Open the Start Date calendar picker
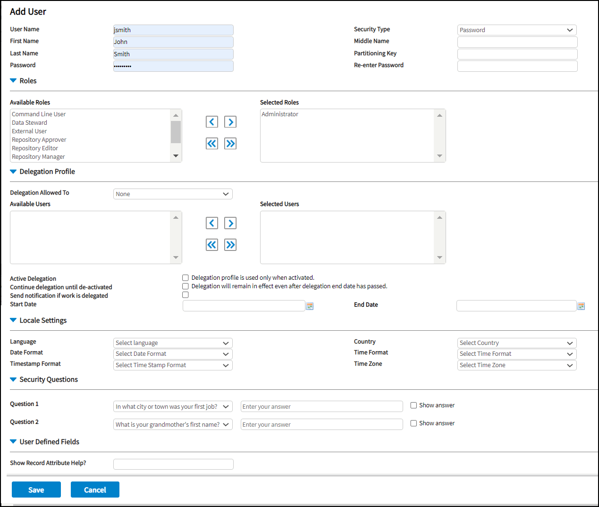The width and height of the screenshot is (599, 507). click(x=310, y=306)
